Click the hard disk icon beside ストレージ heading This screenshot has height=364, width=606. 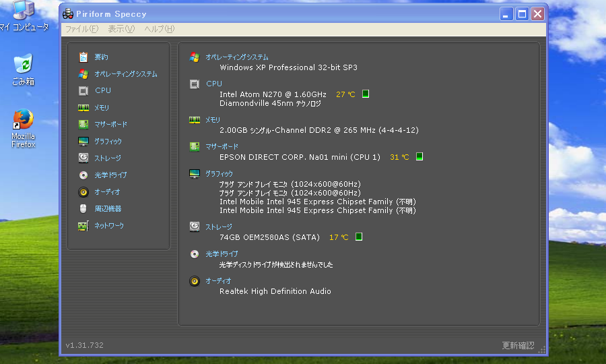click(195, 226)
